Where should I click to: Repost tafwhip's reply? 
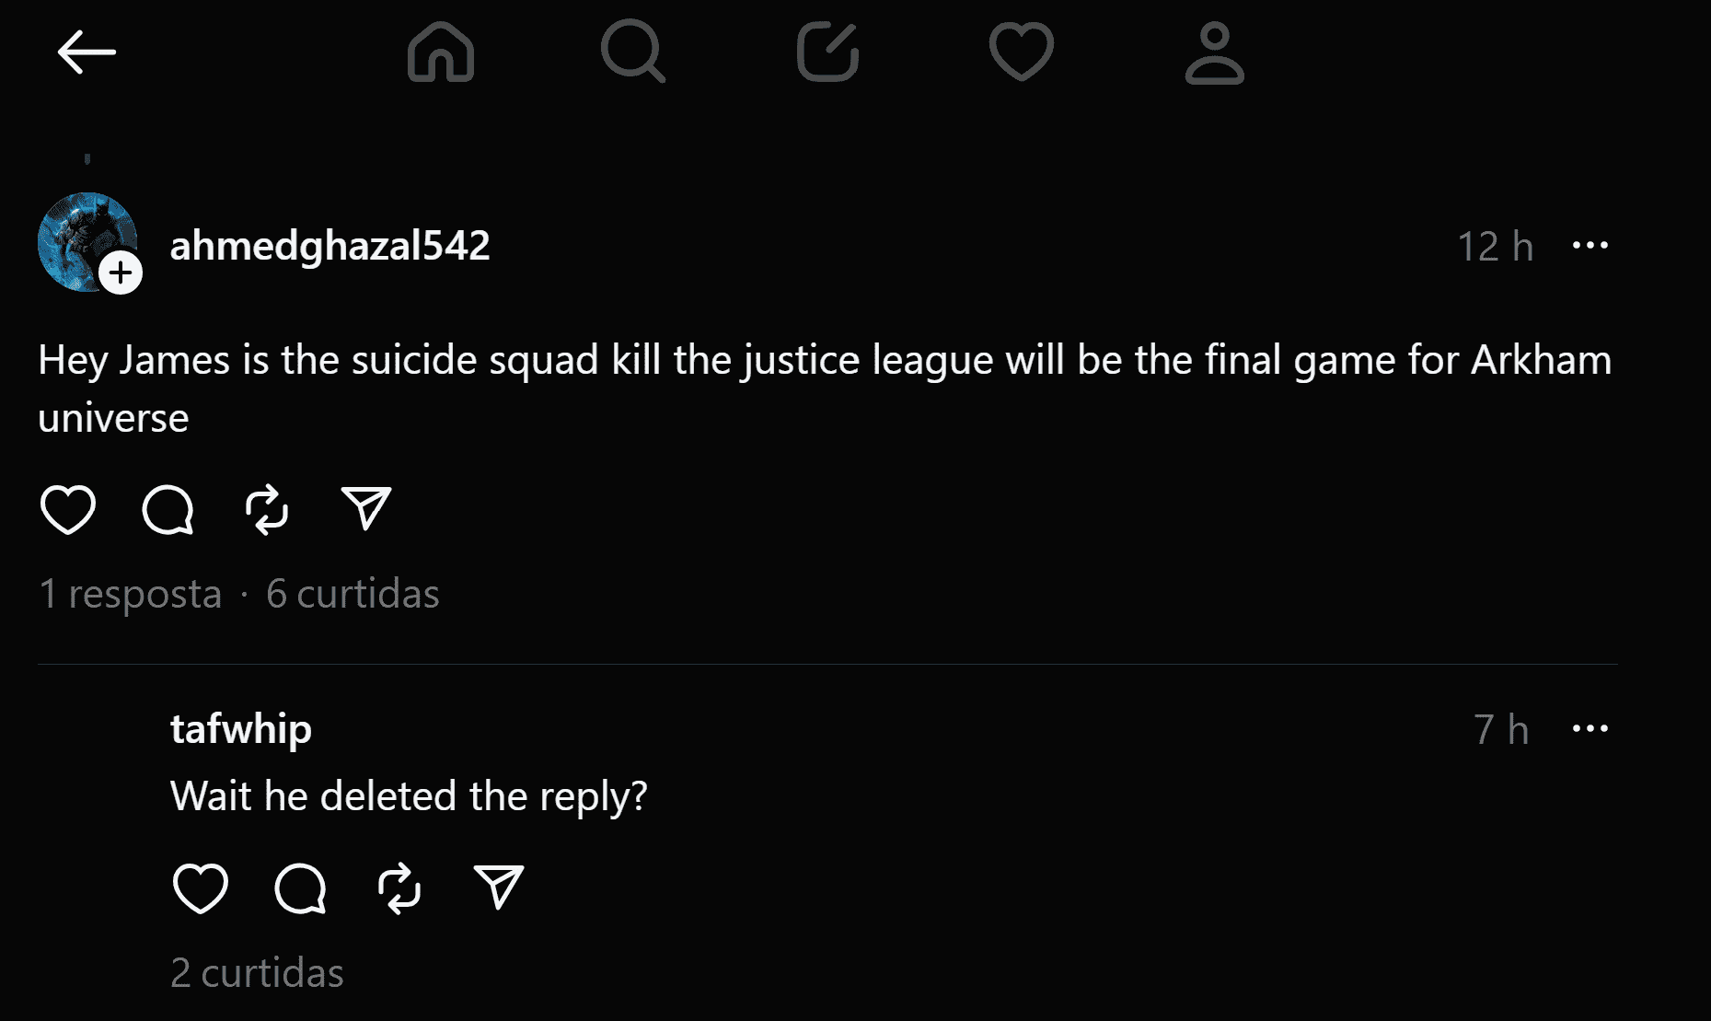point(399,888)
